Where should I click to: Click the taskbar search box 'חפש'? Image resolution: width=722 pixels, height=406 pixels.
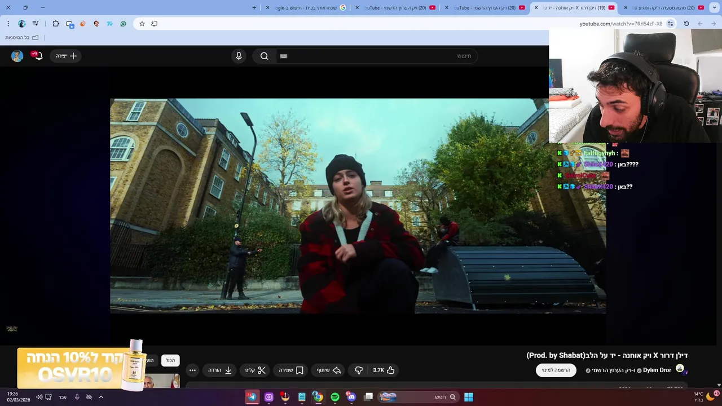tap(418, 397)
